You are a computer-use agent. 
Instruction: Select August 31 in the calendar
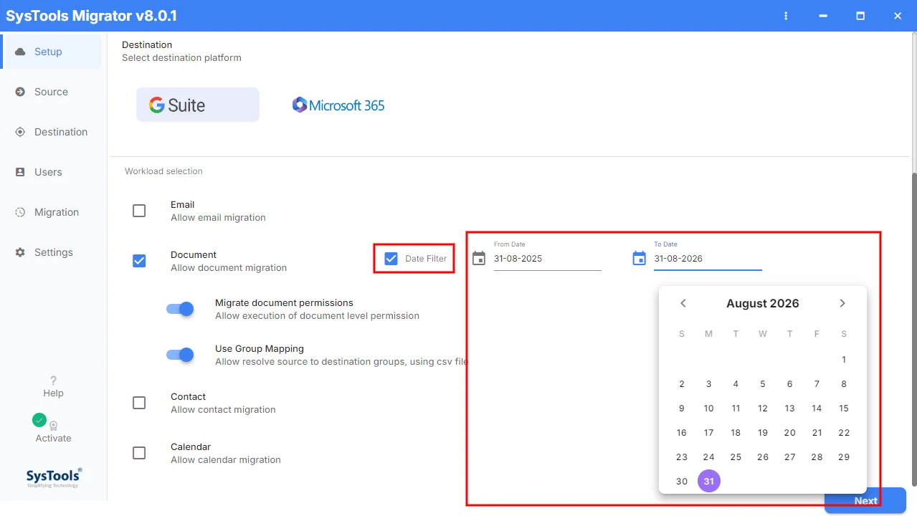click(x=709, y=482)
